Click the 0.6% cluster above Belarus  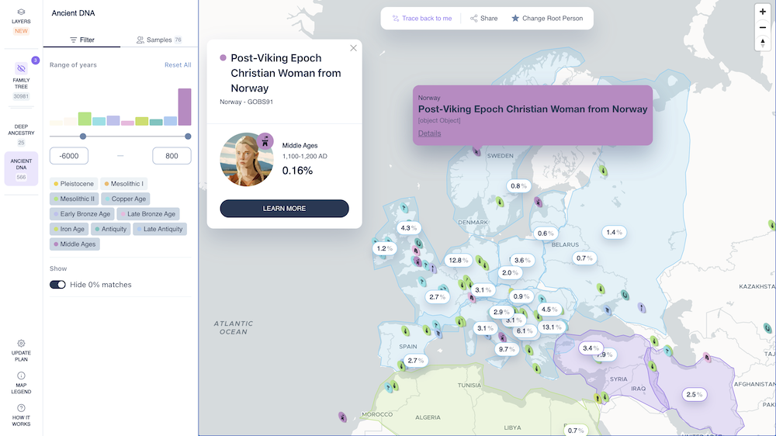pos(546,234)
